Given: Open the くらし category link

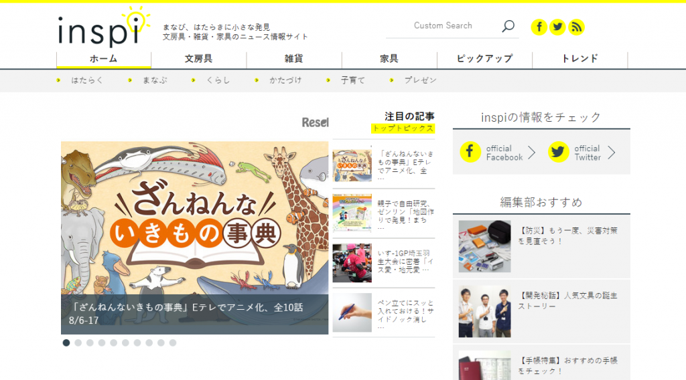Looking at the screenshot, I should point(218,80).
